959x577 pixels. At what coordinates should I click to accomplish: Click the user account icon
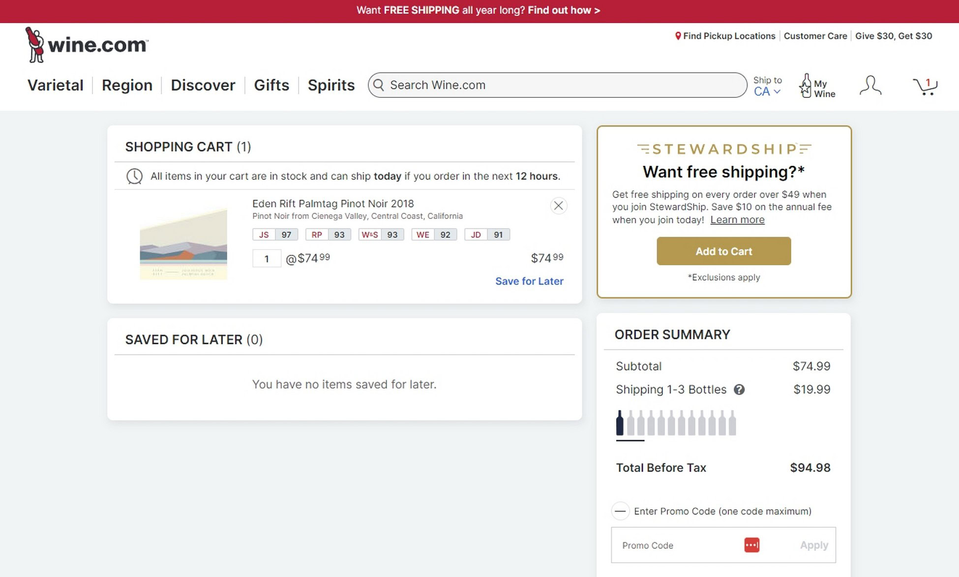pyautogui.click(x=870, y=85)
